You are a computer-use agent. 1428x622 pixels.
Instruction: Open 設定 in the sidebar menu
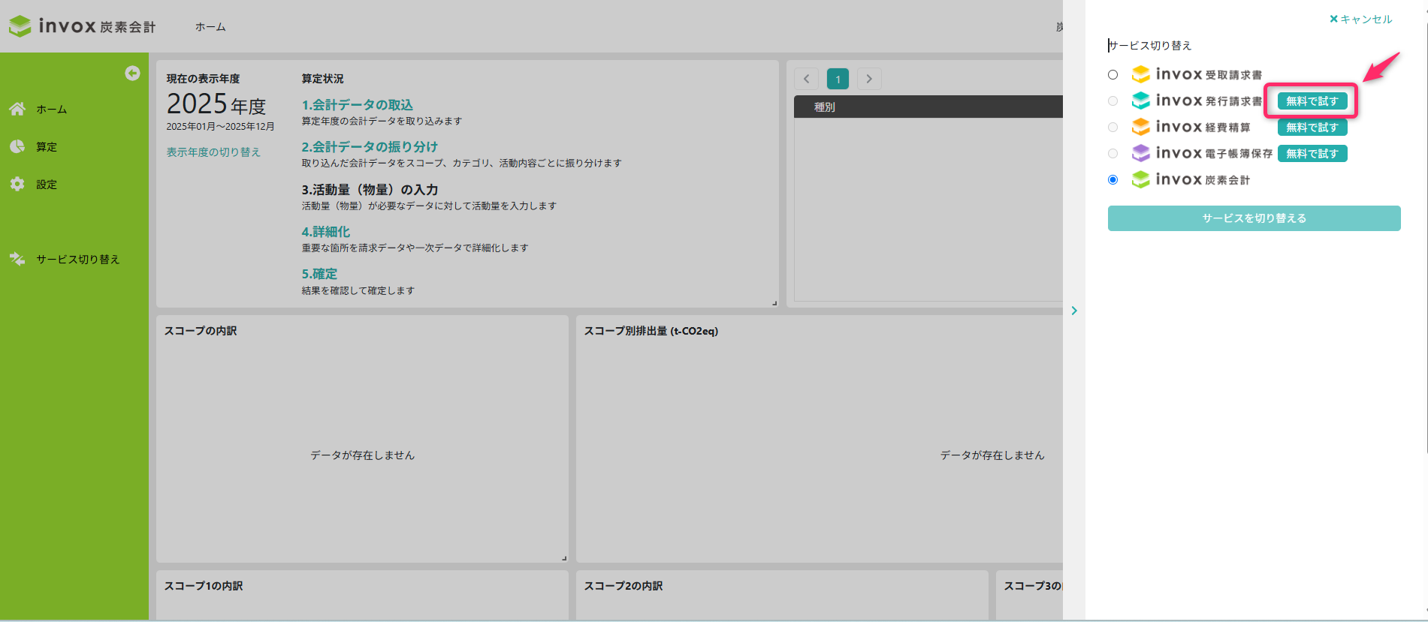click(47, 184)
